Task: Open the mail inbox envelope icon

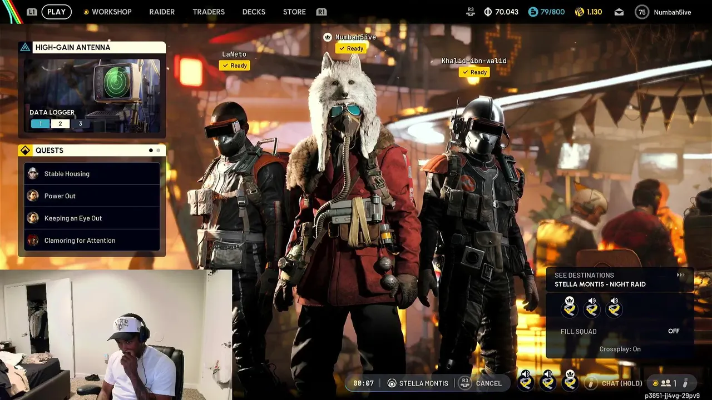Action: (619, 12)
